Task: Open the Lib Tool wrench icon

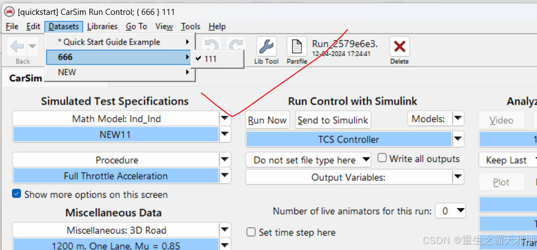Action: coord(266,46)
